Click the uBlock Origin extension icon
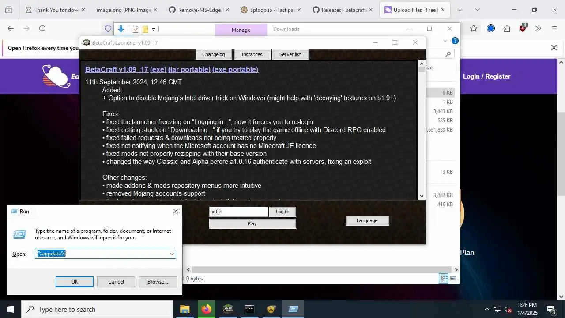This screenshot has width=565, height=318. (523, 28)
